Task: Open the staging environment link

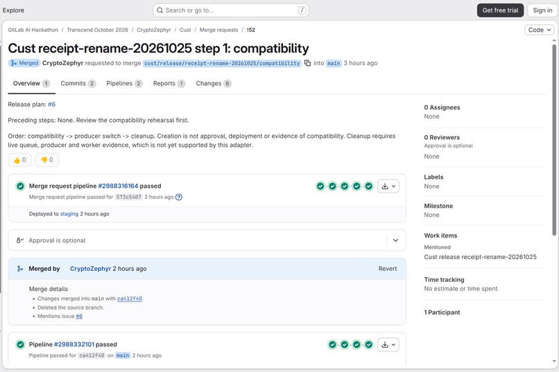Action: click(69, 214)
